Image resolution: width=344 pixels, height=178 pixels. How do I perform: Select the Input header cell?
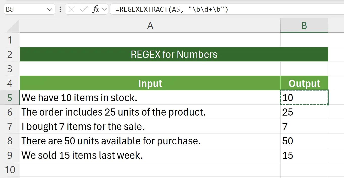coord(150,83)
